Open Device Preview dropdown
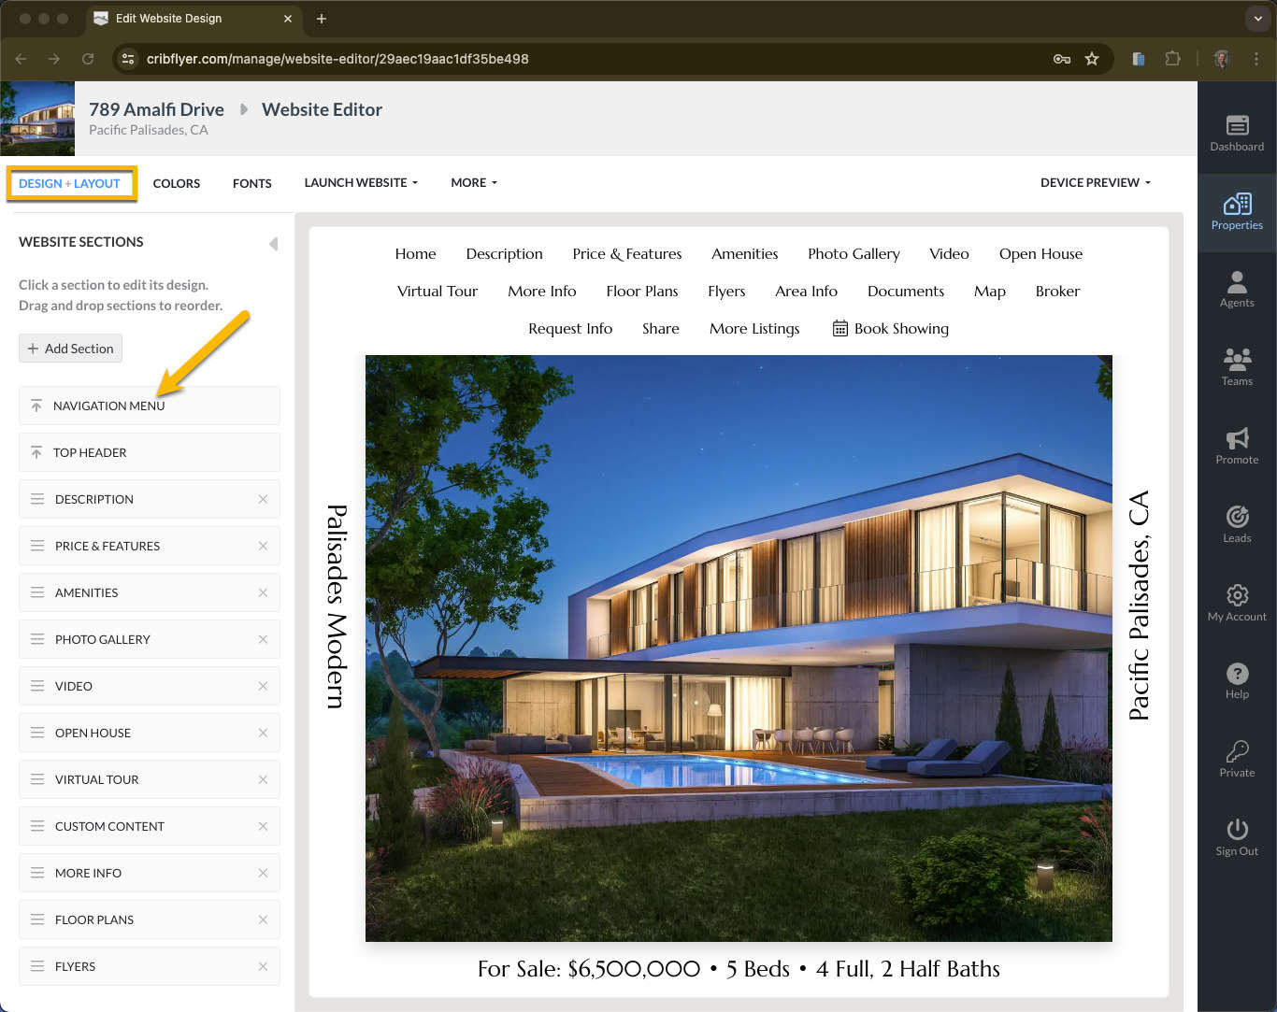This screenshot has width=1277, height=1012. [1096, 183]
